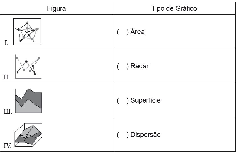Click the roman numeral I. label
The image size is (236, 152).
pos(6,43)
